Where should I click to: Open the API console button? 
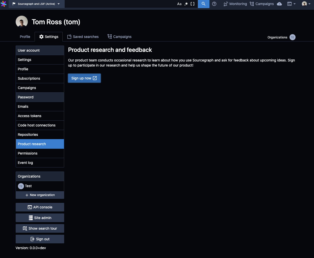[40, 207]
